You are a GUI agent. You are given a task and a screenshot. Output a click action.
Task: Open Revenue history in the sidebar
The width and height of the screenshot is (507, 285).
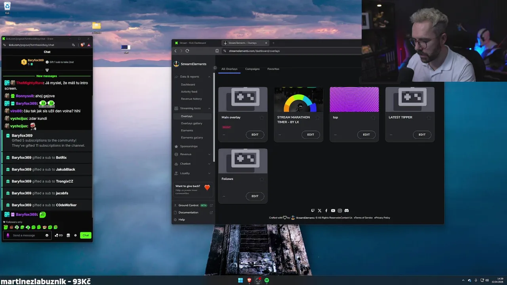[191, 99]
